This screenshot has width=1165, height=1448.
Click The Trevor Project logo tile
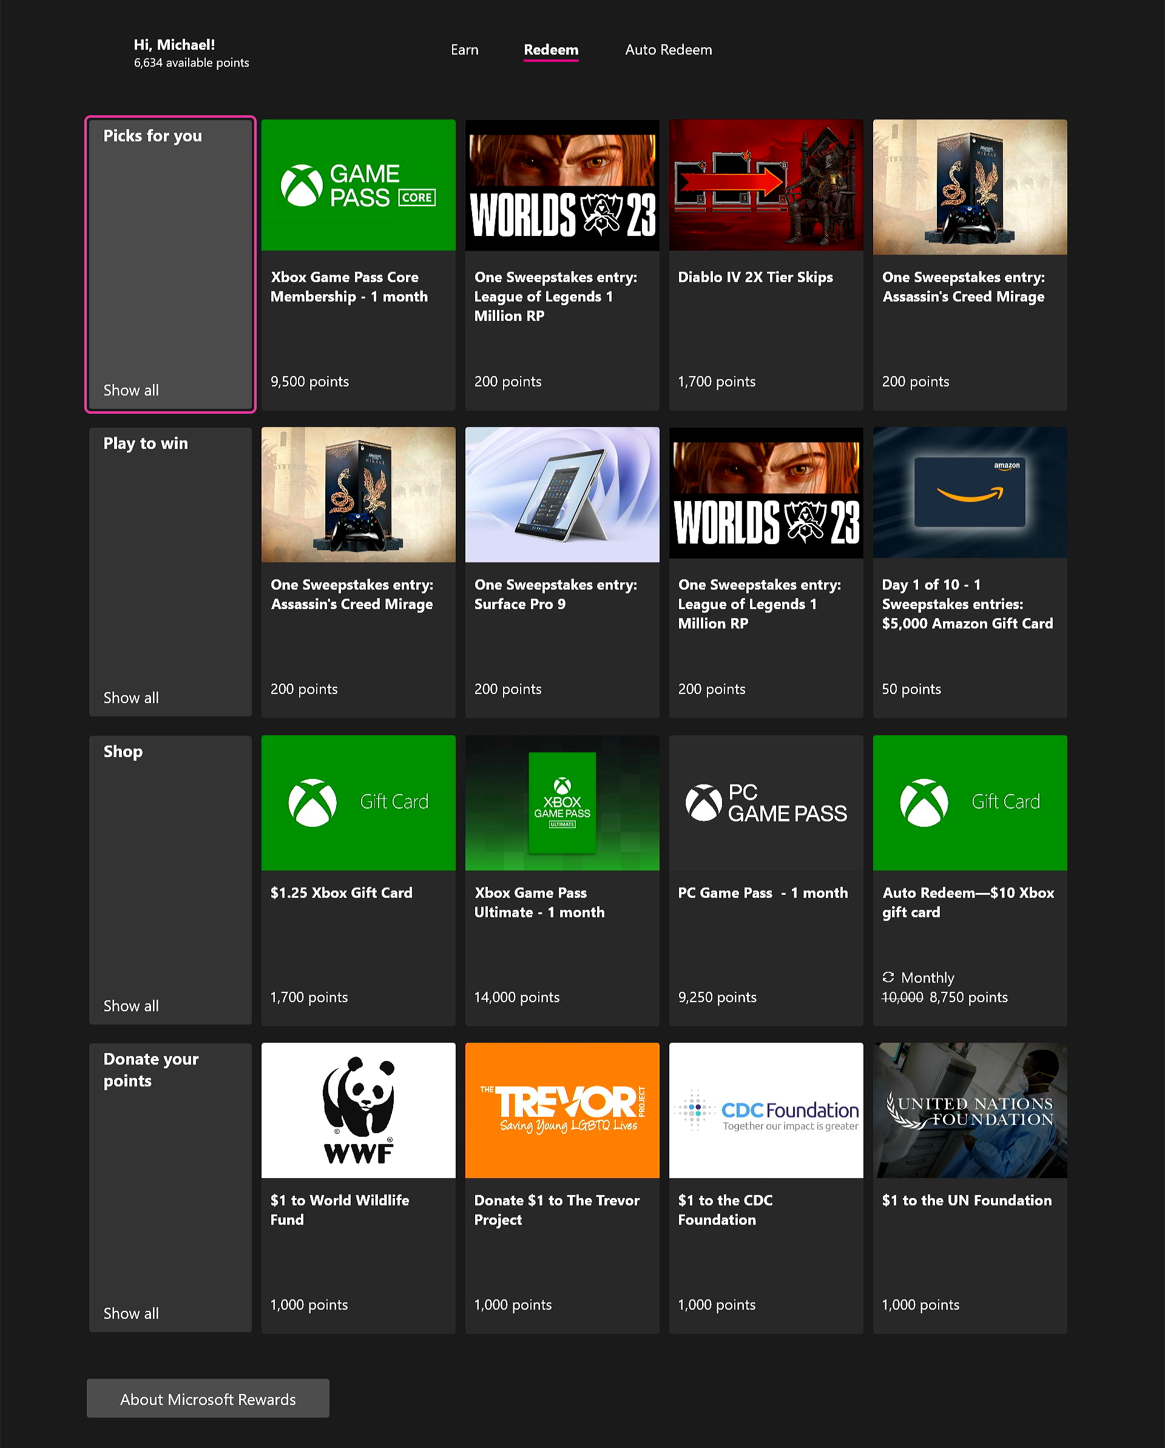pyautogui.click(x=562, y=1110)
